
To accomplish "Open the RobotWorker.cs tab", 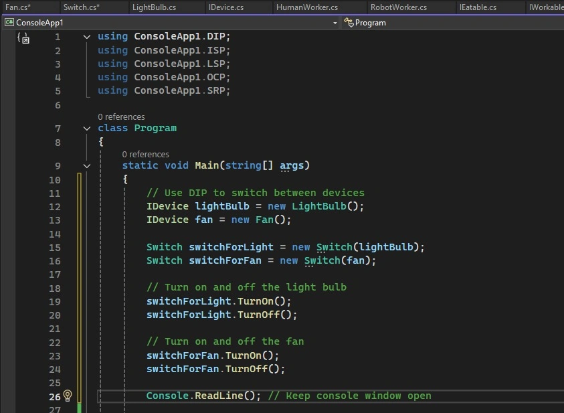I will click(x=399, y=7).
